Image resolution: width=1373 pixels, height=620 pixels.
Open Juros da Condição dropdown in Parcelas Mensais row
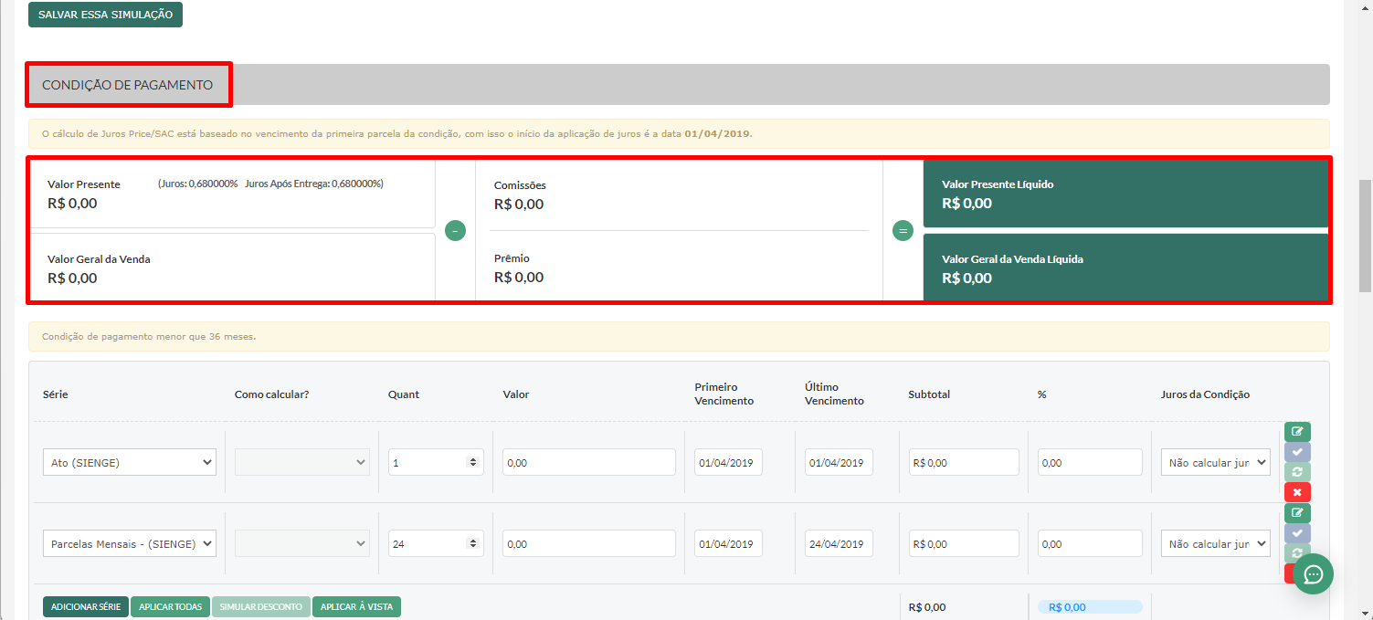click(1215, 543)
